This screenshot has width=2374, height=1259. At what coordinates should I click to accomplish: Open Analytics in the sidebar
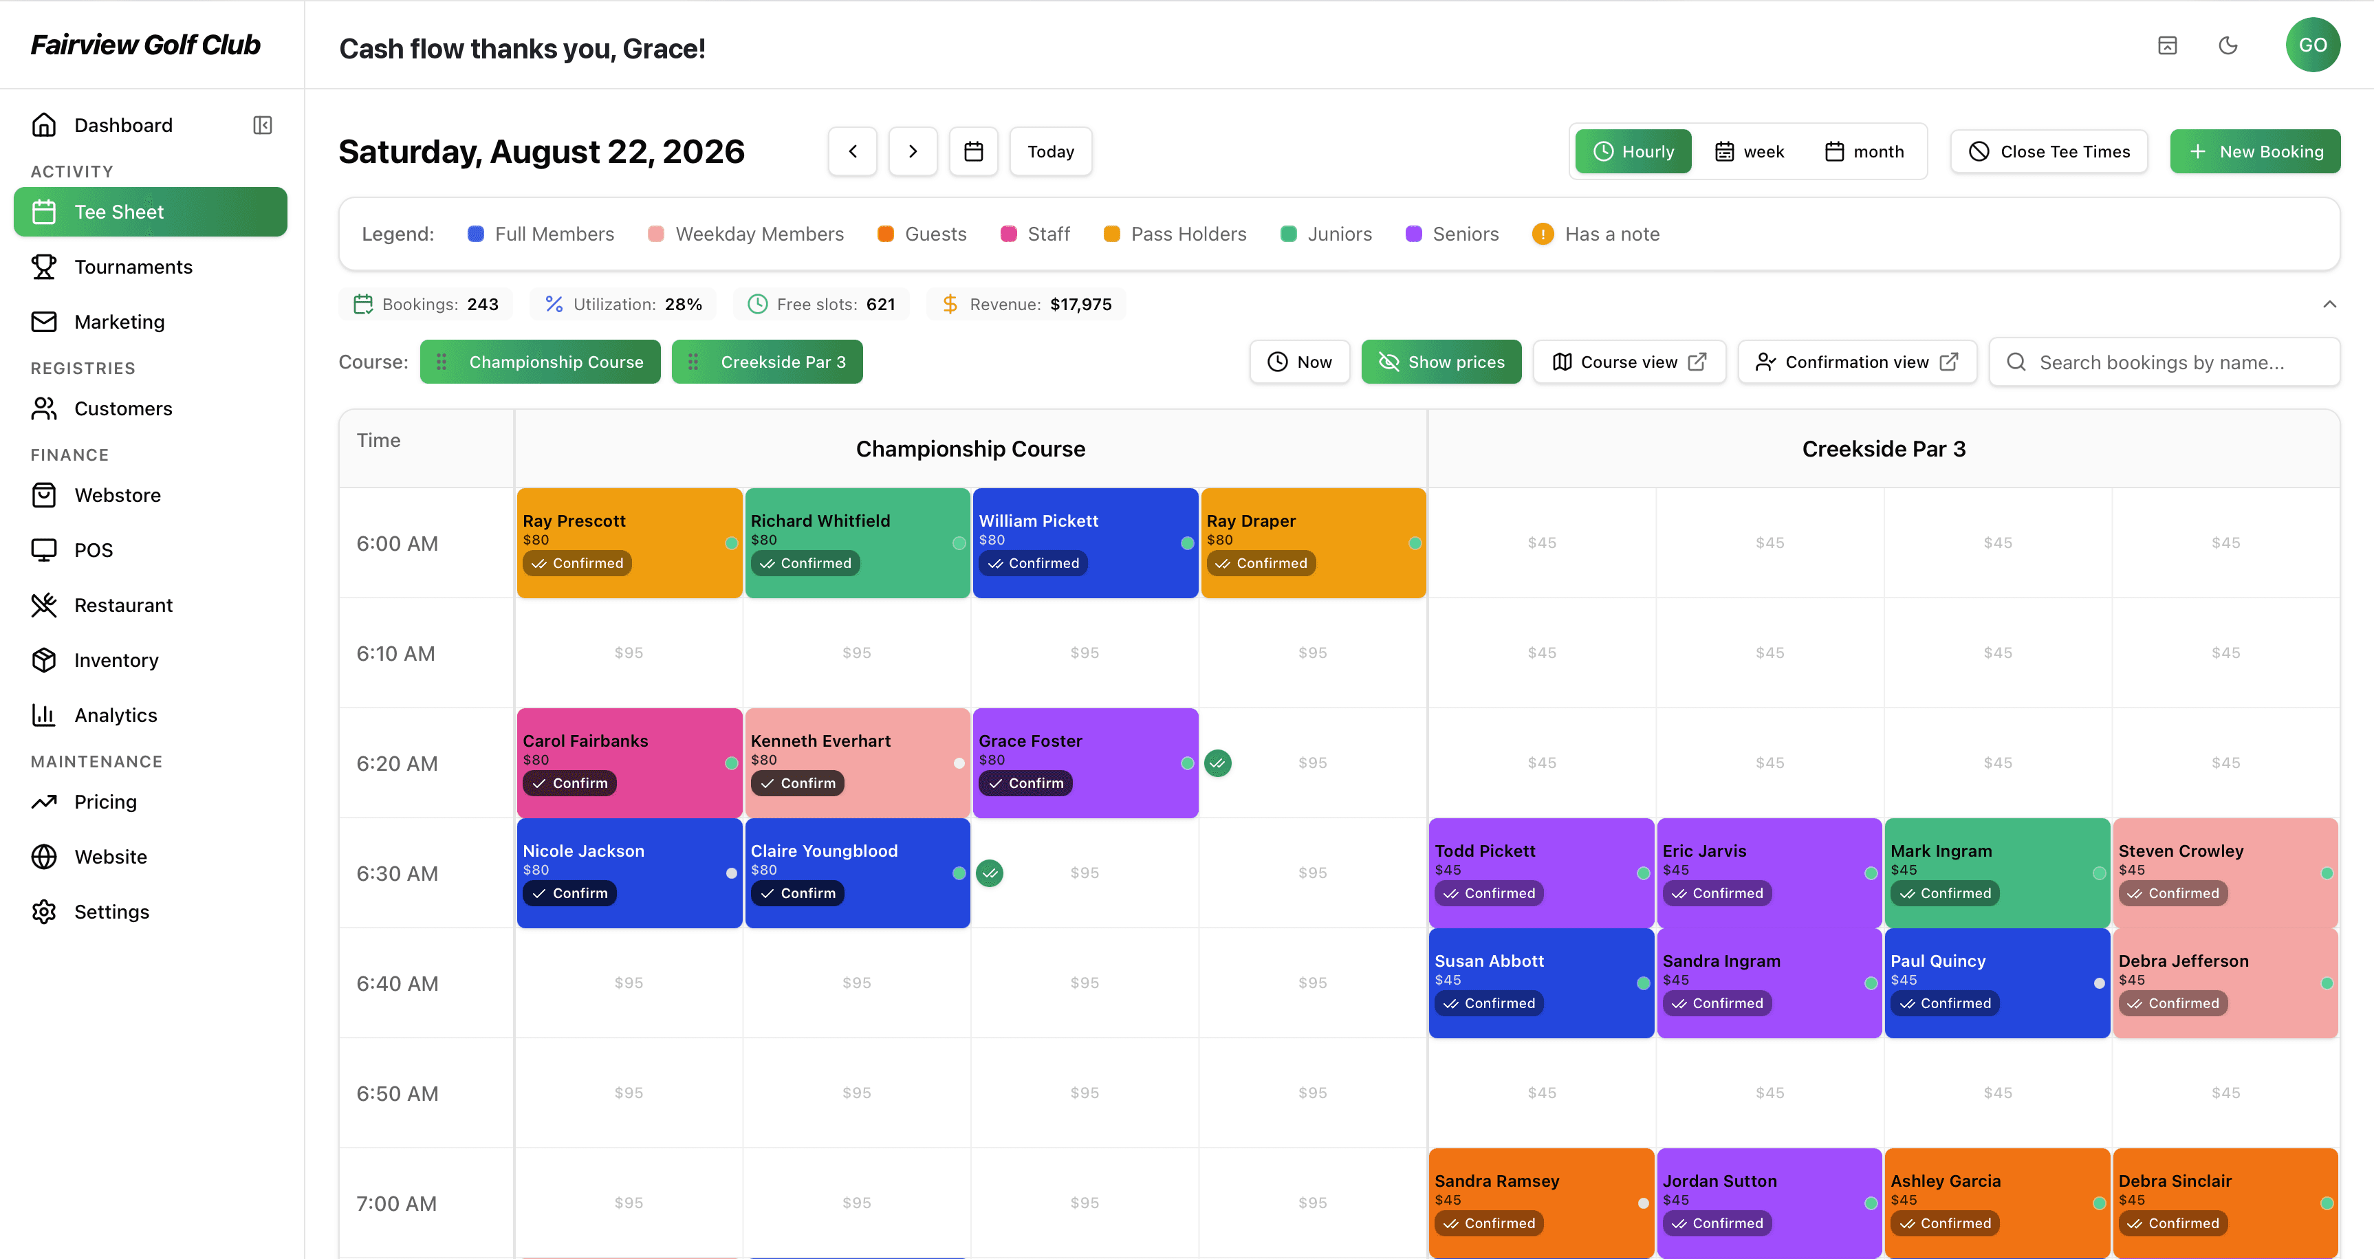[150, 715]
